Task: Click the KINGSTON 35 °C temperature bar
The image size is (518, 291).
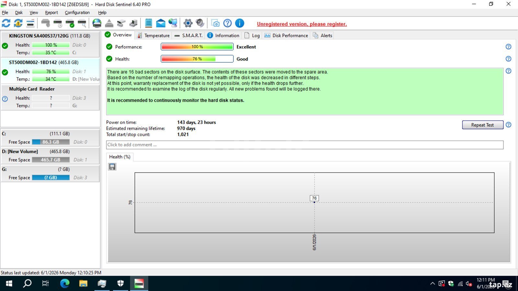Action: click(x=51, y=52)
